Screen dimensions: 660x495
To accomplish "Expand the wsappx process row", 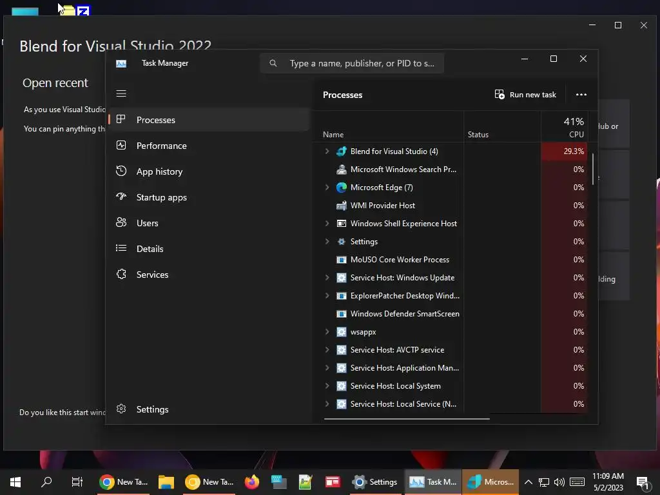I will 327,332.
